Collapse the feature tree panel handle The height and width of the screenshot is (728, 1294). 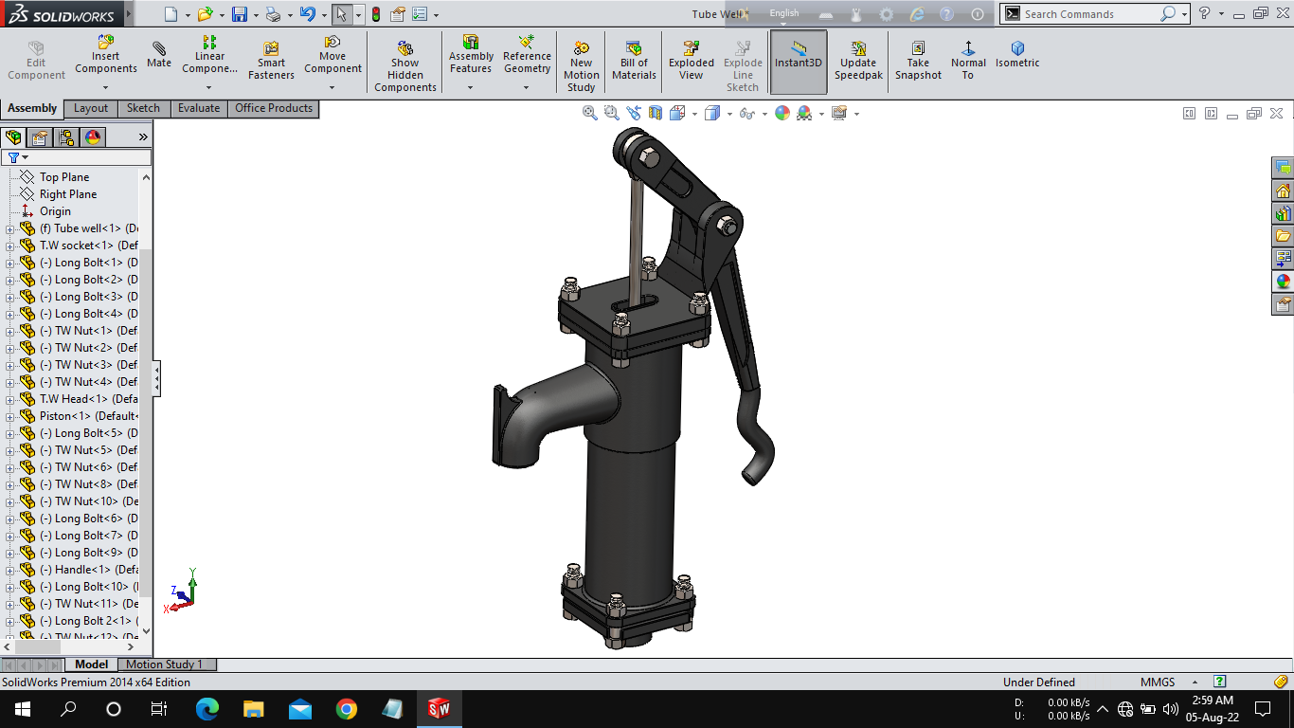click(x=156, y=379)
